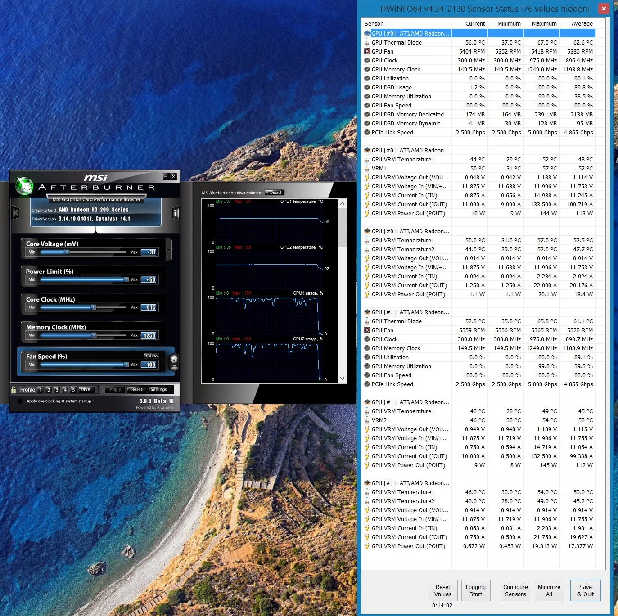This screenshot has width=618, height=616.
Task: Click the Afterburner green logo icon
Action: (x=24, y=186)
